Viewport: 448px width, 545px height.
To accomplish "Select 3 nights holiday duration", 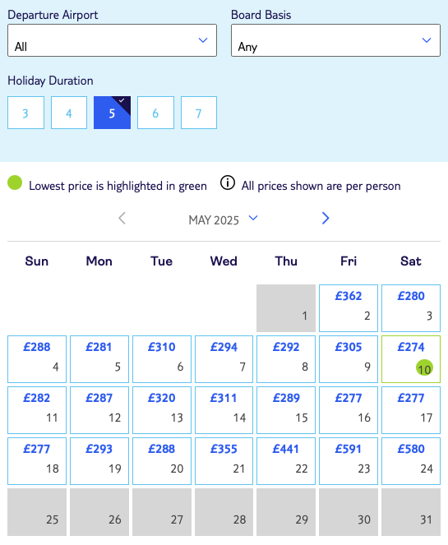I will click(x=25, y=113).
